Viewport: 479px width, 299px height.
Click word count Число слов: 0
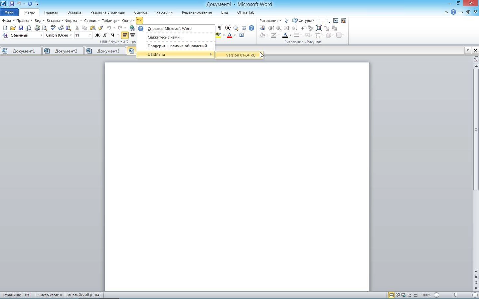[50, 295]
